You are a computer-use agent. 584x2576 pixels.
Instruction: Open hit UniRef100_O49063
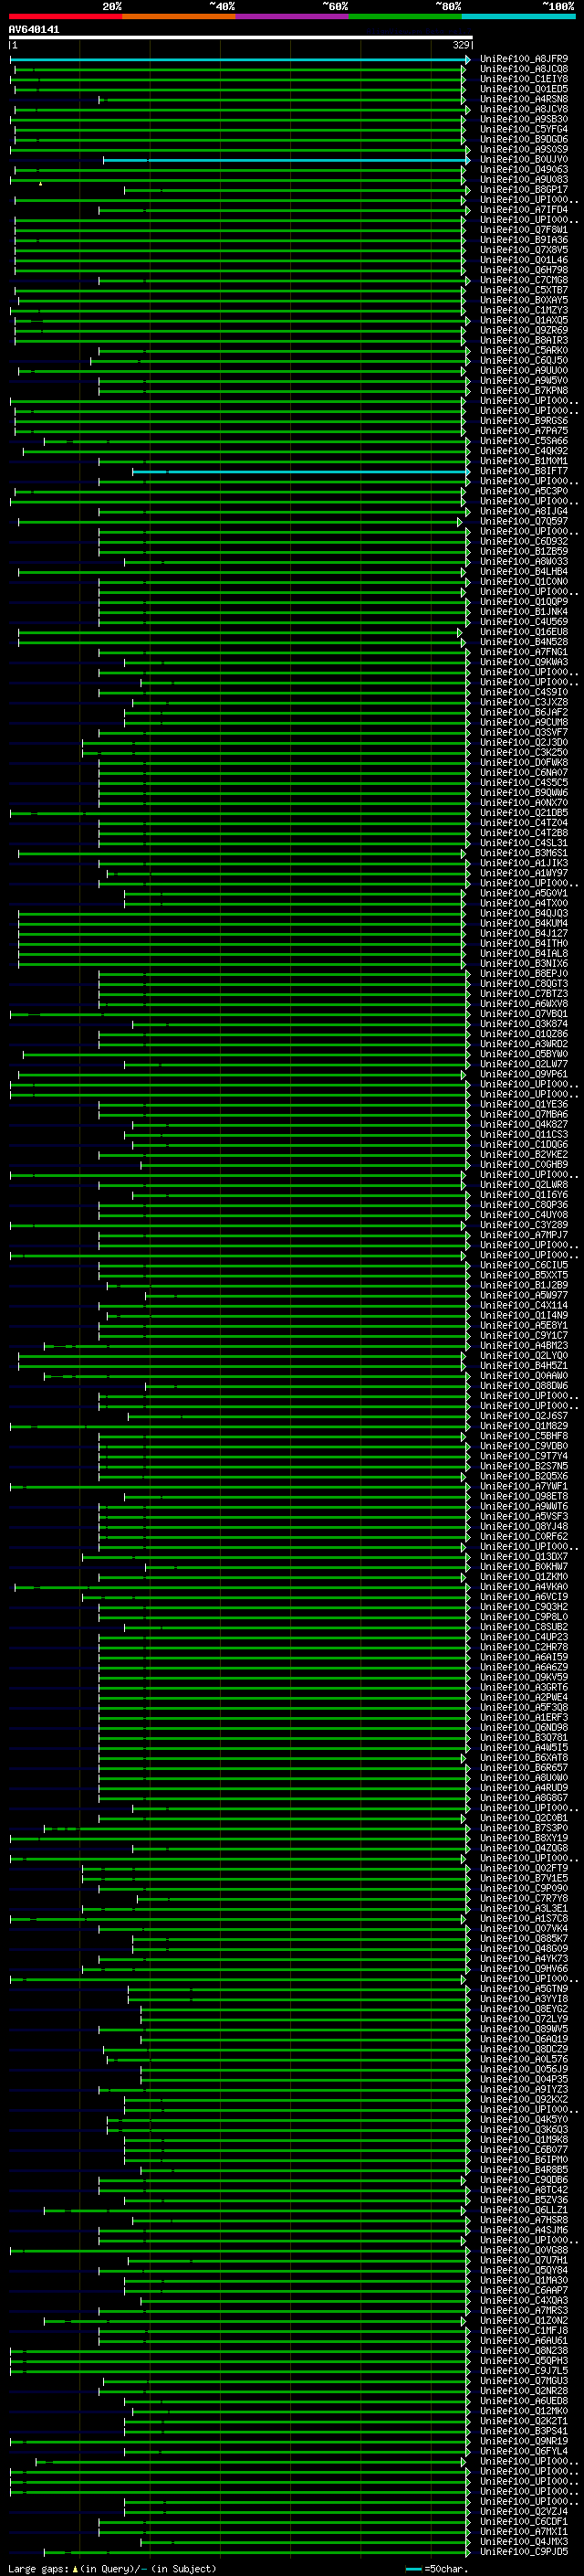[x=524, y=170]
